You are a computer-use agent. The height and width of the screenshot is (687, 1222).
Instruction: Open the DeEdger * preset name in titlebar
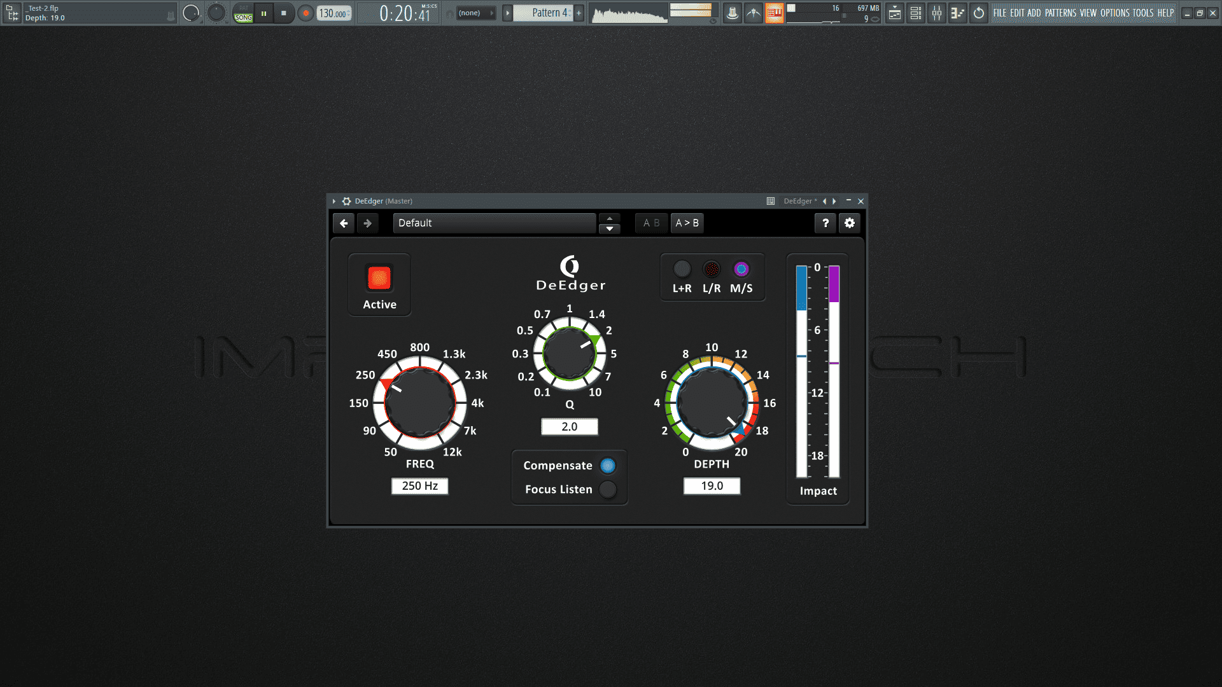800,201
